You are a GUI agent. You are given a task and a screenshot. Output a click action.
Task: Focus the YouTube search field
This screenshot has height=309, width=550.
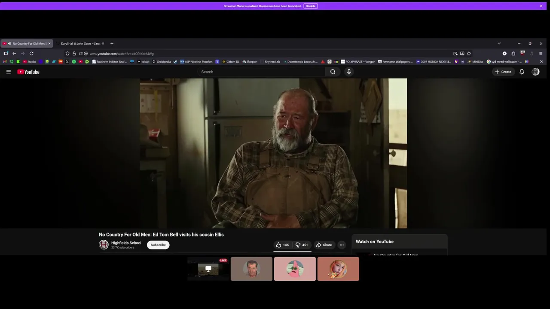pyautogui.click(x=261, y=72)
